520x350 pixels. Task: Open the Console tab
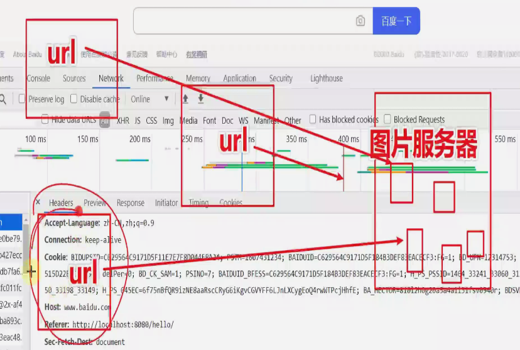[x=38, y=79]
